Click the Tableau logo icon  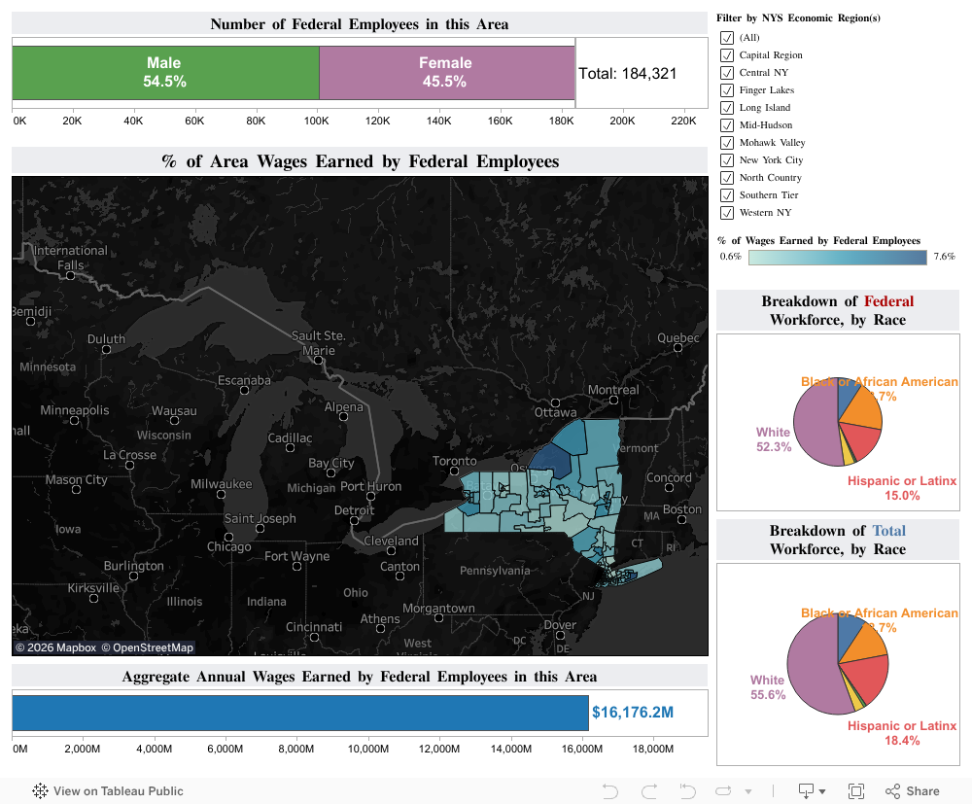point(41,790)
